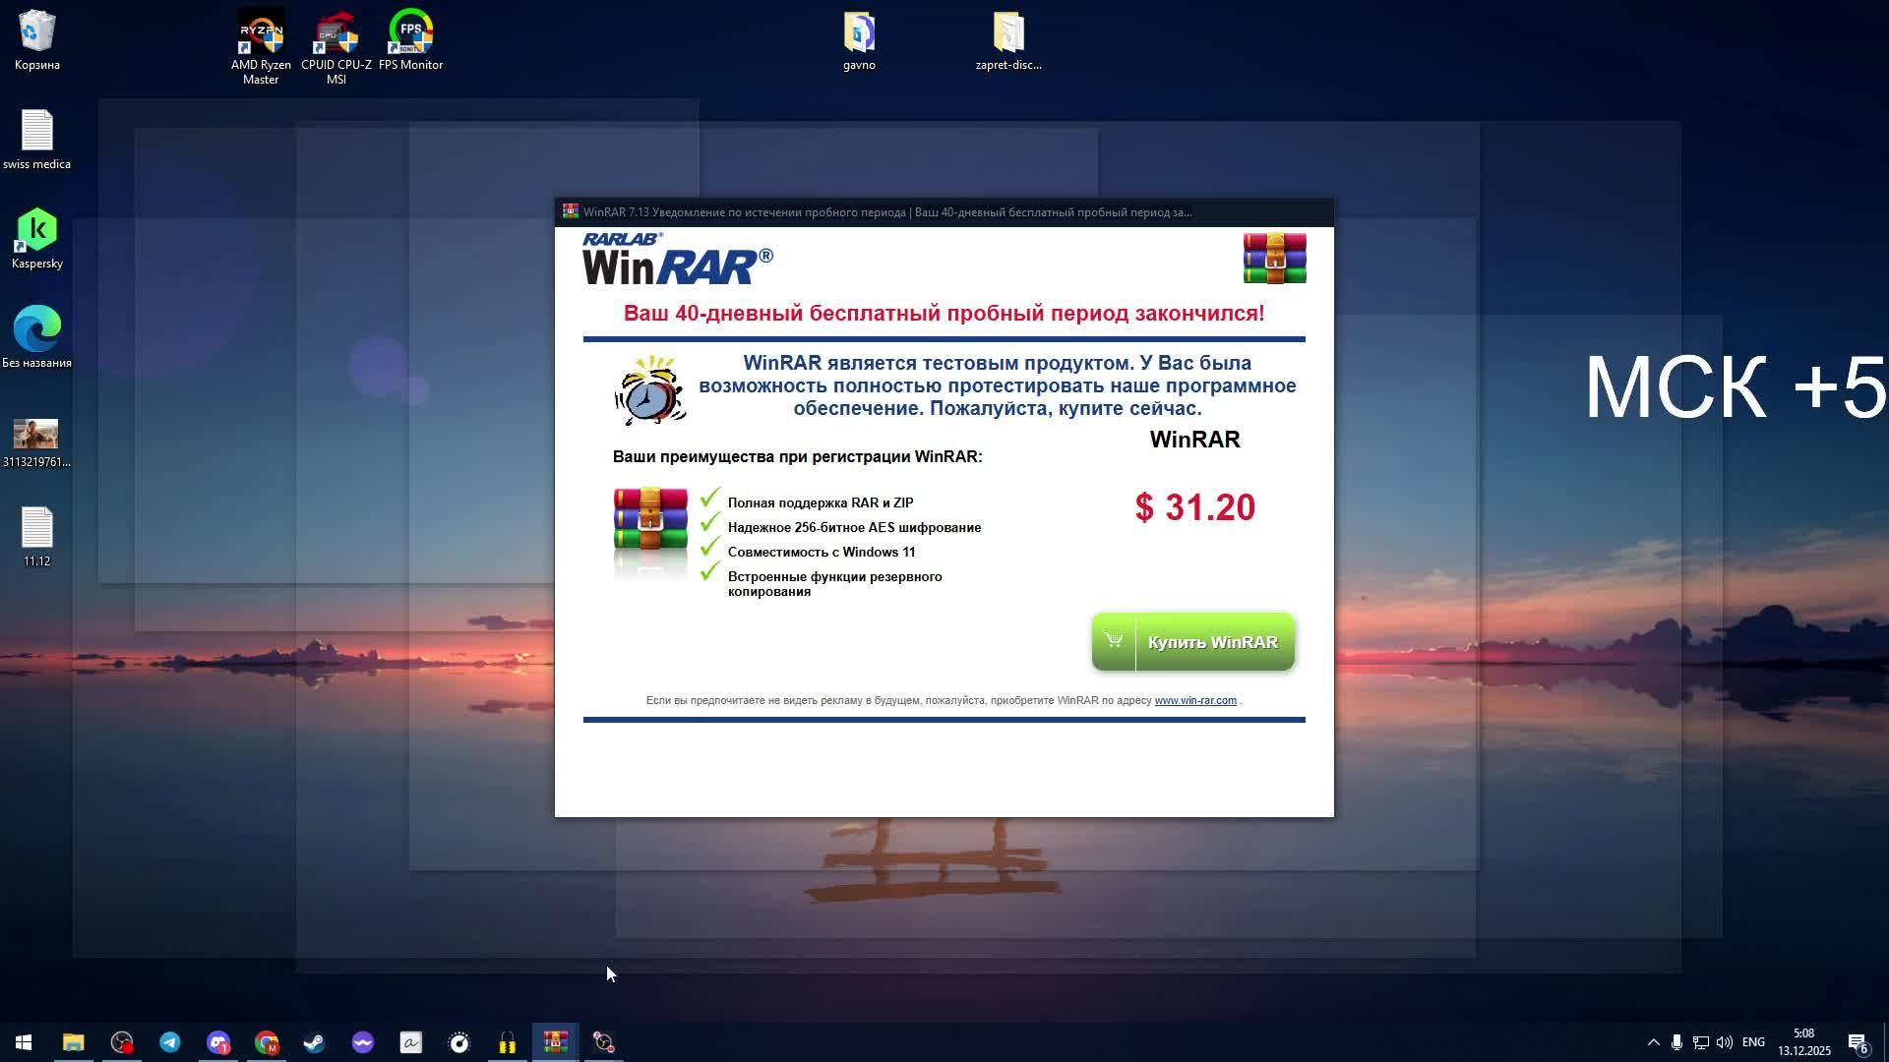Viewport: 1889px width, 1062px height.
Task: Click the alarm clock image in dialog
Action: click(x=649, y=390)
